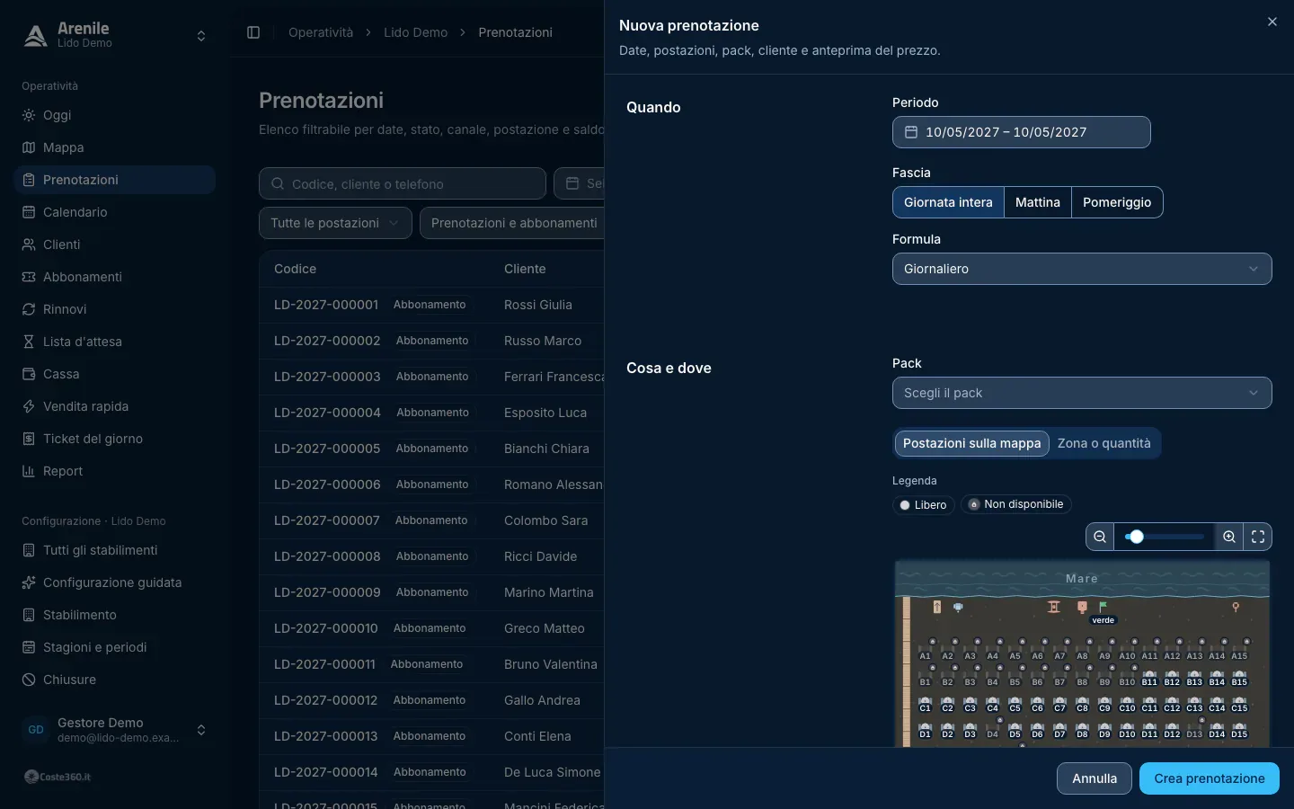
Task: Click the map zoom slider handle
Action: pyautogui.click(x=1136, y=537)
